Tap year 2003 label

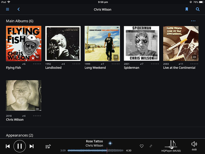click(166, 64)
